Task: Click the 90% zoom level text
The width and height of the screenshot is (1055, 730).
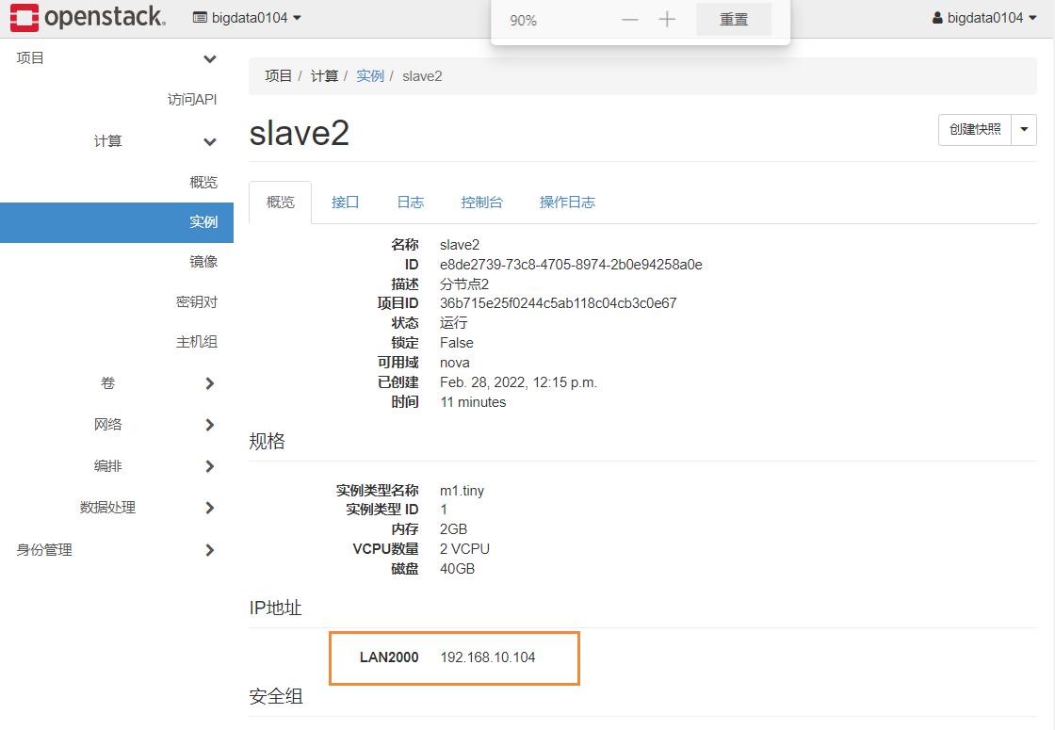Action: pyautogui.click(x=523, y=20)
